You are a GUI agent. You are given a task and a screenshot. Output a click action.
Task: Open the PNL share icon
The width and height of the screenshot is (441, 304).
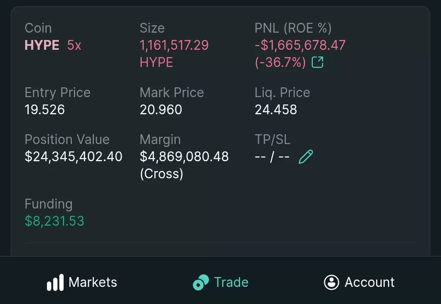(x=318, y=62)
